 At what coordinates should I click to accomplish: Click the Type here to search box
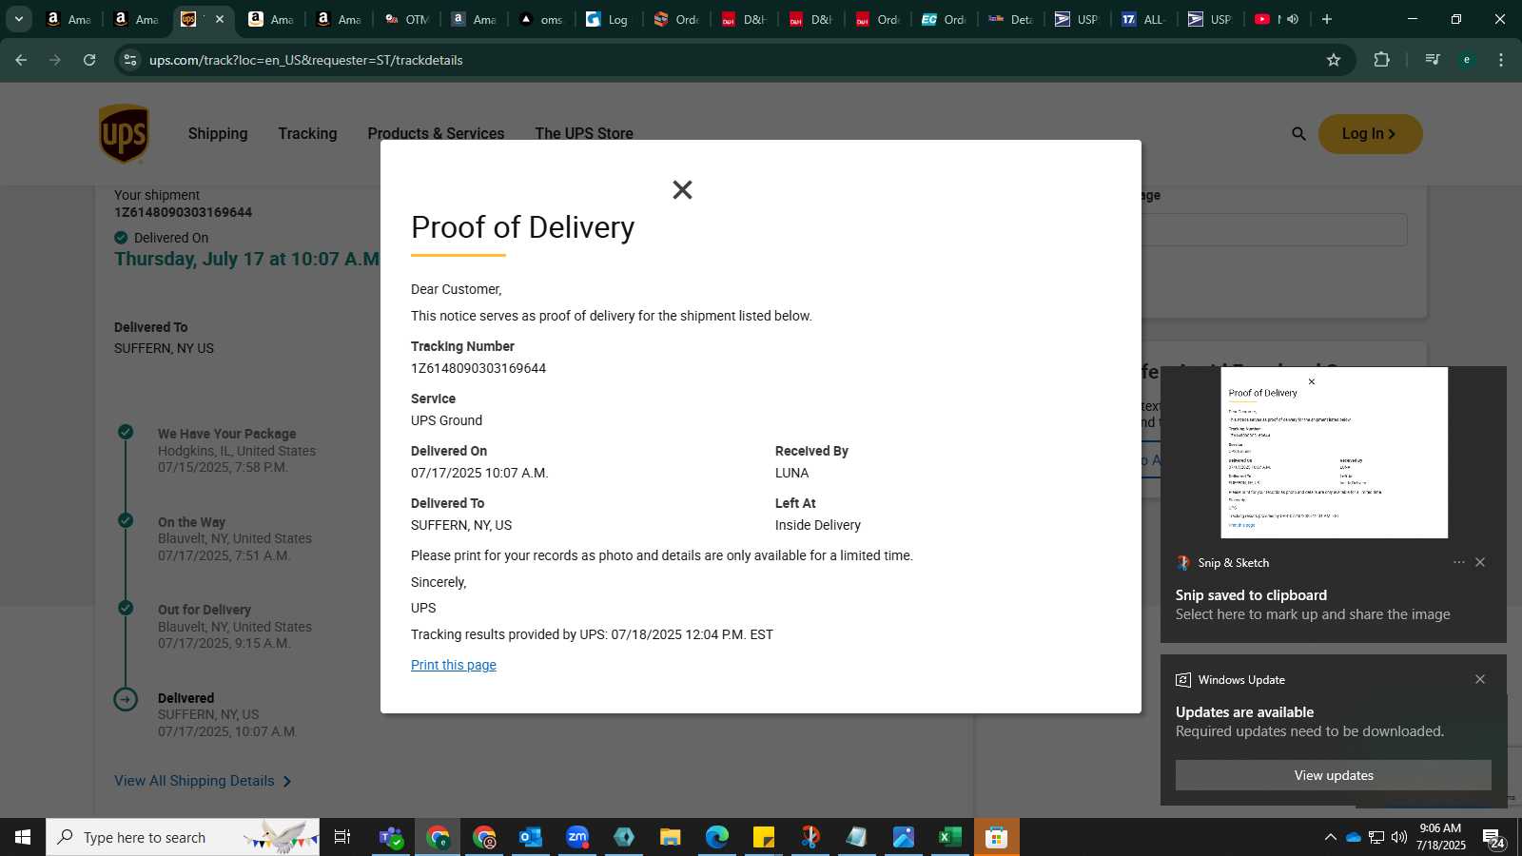click(183, 837)
